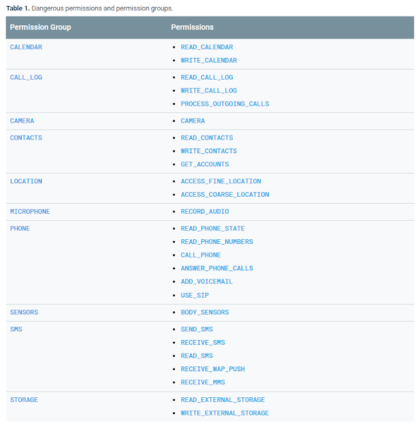Click the Permissions column header
This screenshot has height=436, width=420.
(x=192, y=27)
